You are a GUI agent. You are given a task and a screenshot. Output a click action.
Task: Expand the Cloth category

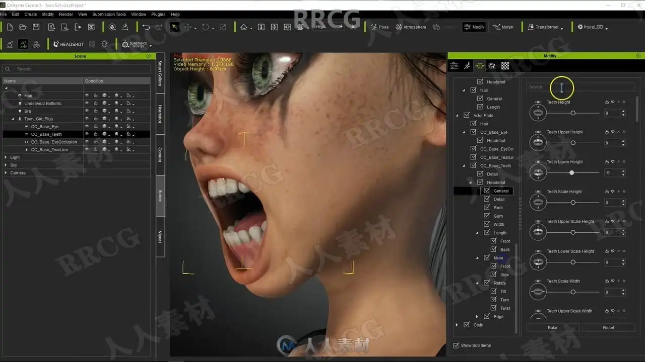pos(457,325)
